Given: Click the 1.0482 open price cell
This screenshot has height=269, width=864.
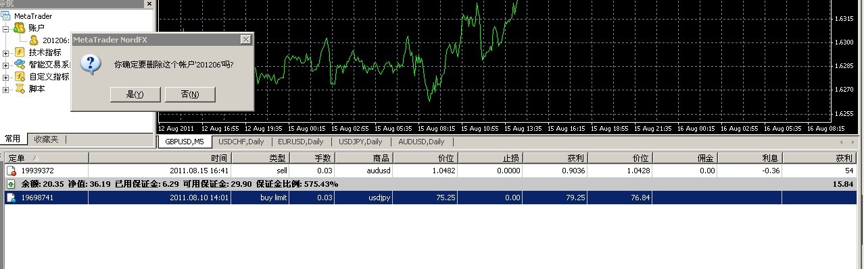Looking at the screenshot, I should pos(425,171).
